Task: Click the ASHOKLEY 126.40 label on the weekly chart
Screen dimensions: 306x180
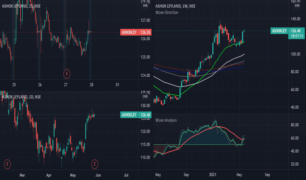Action: pyautogui.click(x=287, y=31)
